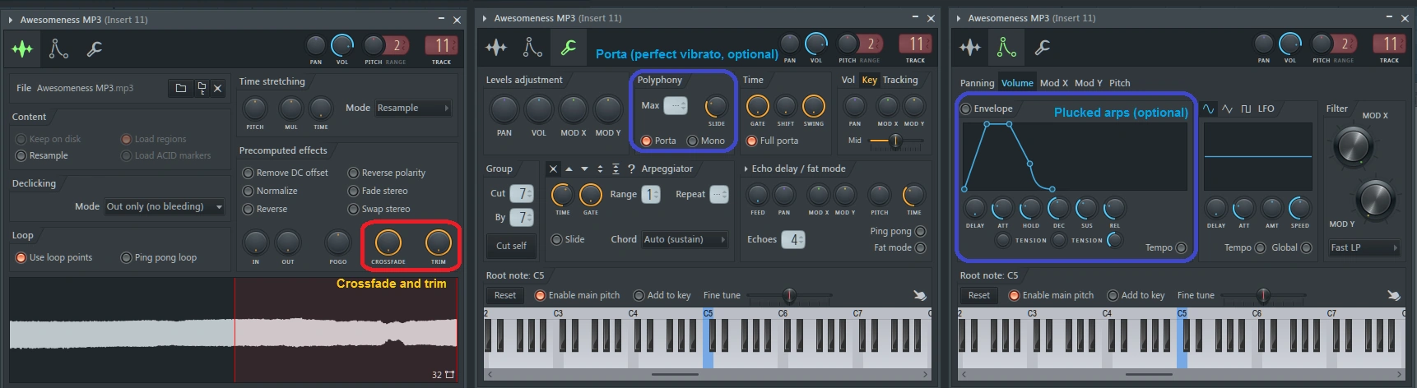Screen dimensions: 1417x388
Task: Expand the Echo delay / fat mode arrow
Action: point(746,169)
